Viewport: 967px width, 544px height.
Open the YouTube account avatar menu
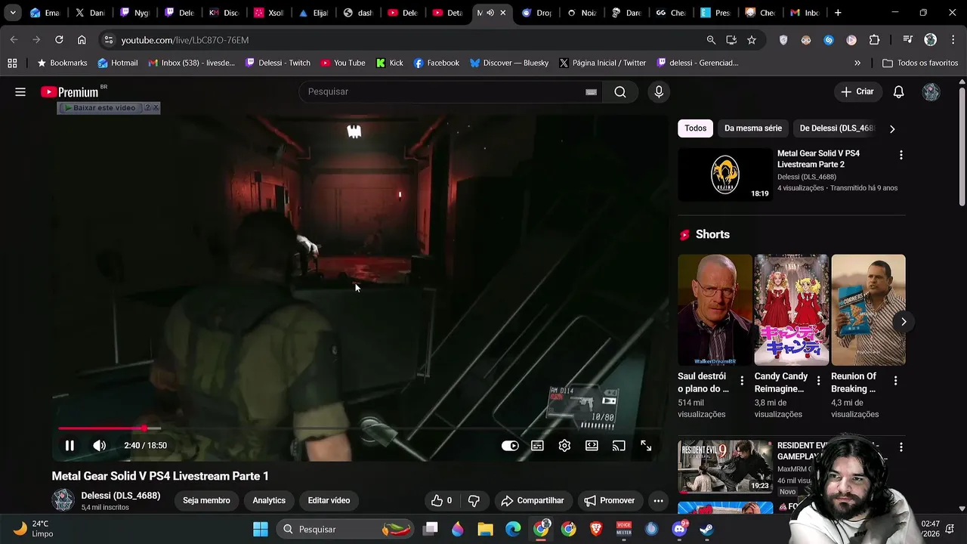coord(931,91)
